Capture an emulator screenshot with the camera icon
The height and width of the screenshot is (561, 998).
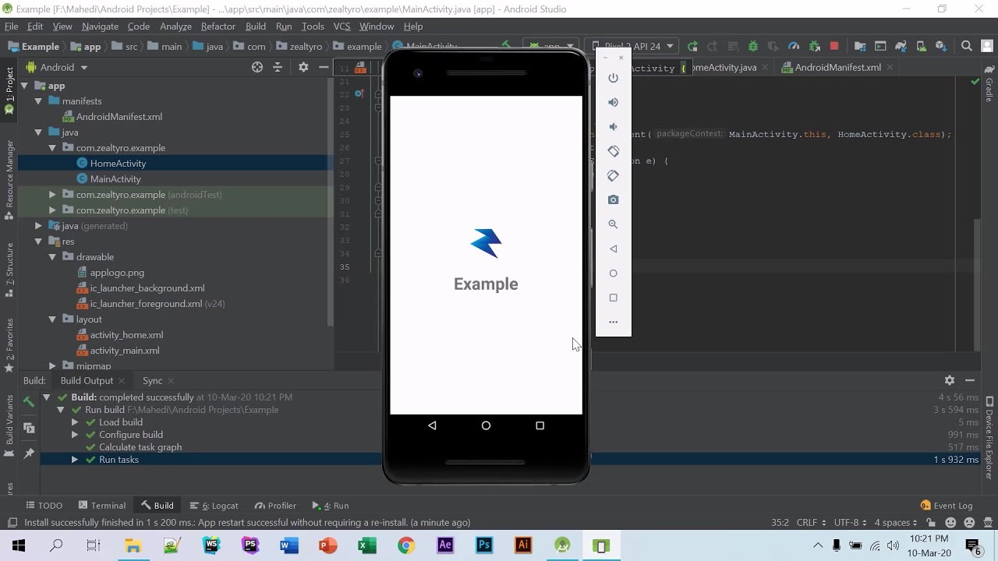613,199
